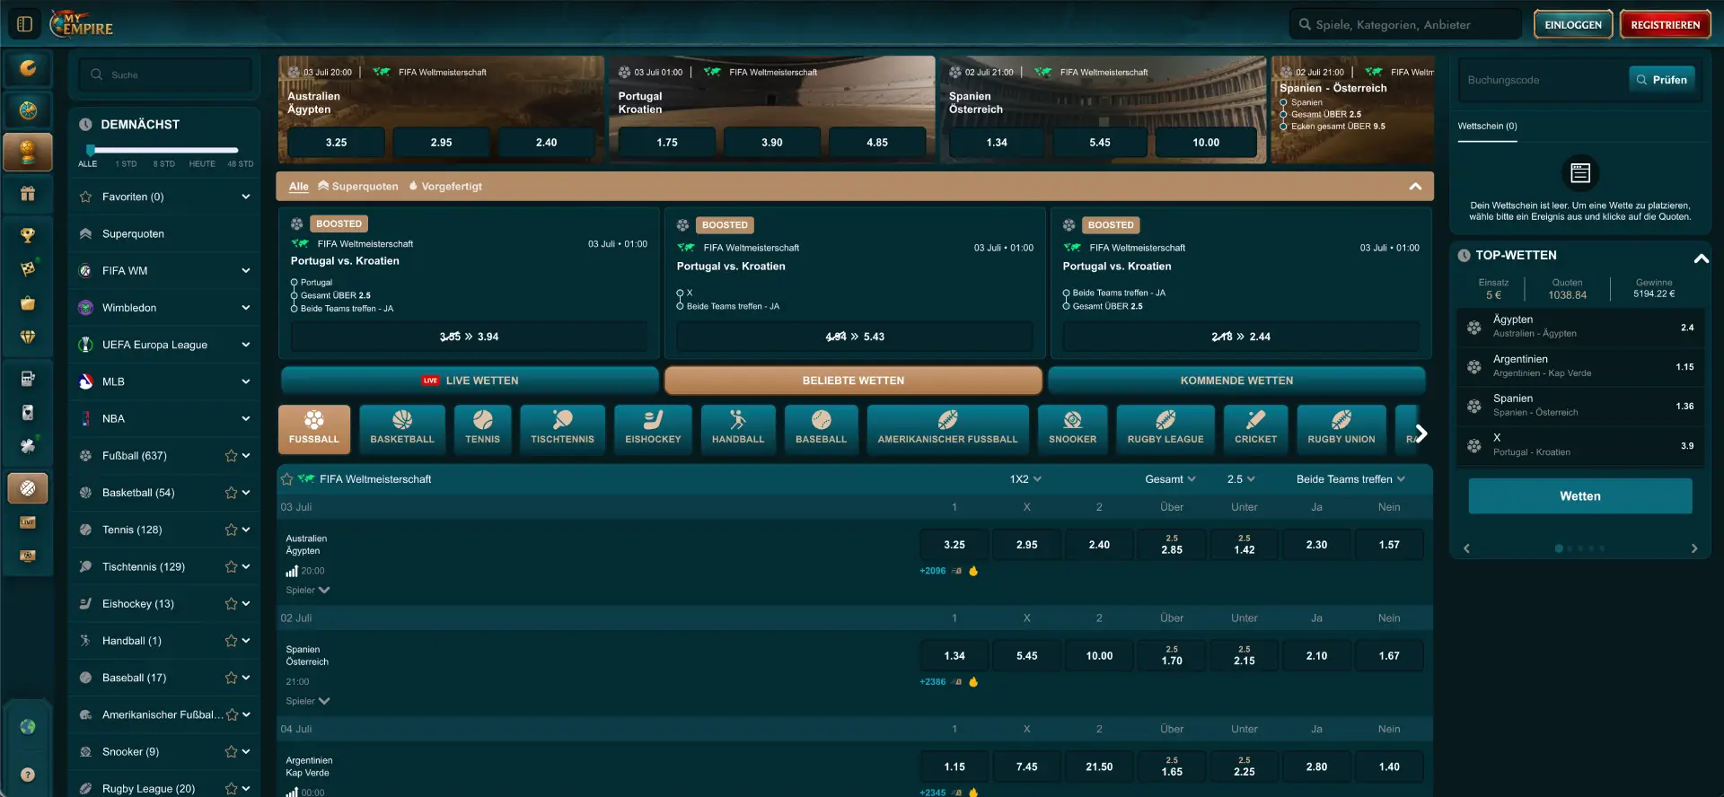
Task: Focus the Spiele, Kategorien, Anbieter search field
Action: [1405, 24]
